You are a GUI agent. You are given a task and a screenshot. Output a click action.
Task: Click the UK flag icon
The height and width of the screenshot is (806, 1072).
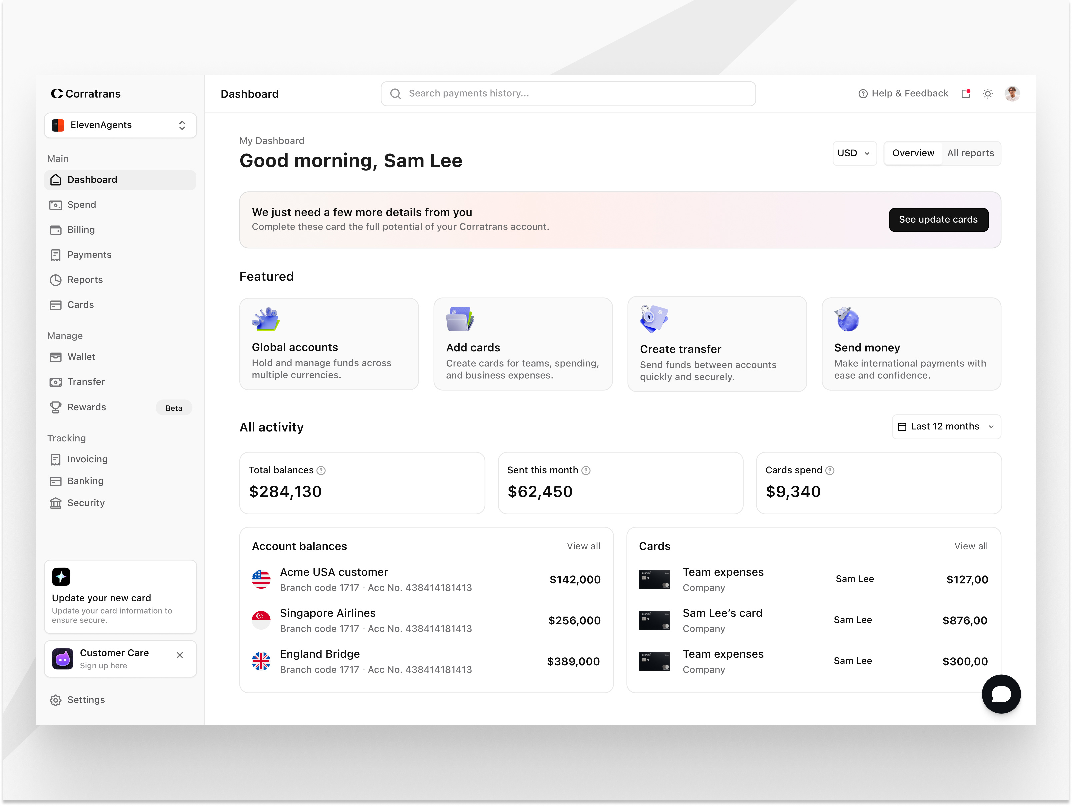coord(261,662)
